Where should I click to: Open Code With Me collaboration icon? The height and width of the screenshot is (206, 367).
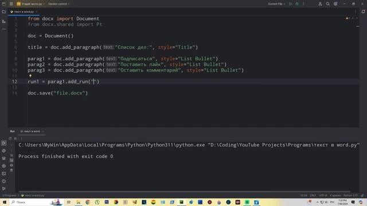click(320, 4)
